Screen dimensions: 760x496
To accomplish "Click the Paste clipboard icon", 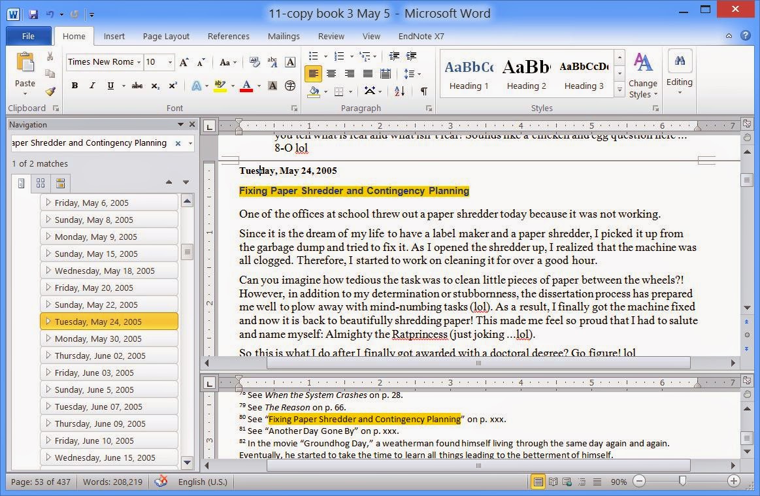I will pyautogui.click(x=25, y=63).
